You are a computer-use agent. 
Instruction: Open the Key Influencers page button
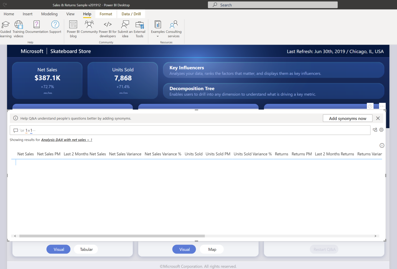pos(274,70)
